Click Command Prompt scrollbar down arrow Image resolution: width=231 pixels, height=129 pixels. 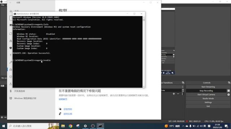point(144,86)
